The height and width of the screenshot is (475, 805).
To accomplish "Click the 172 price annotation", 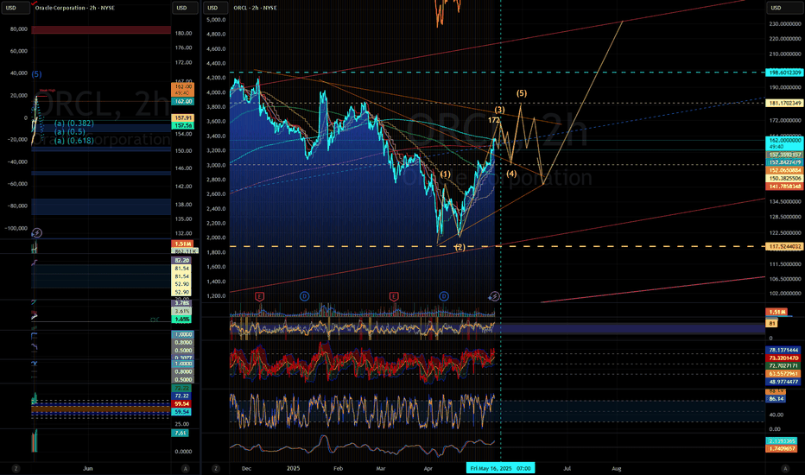I will [x=493, y=120].
